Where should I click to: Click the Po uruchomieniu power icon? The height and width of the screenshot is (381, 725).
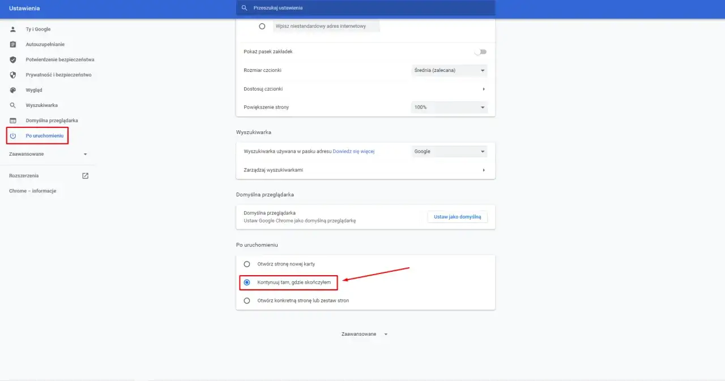[12, 135]
